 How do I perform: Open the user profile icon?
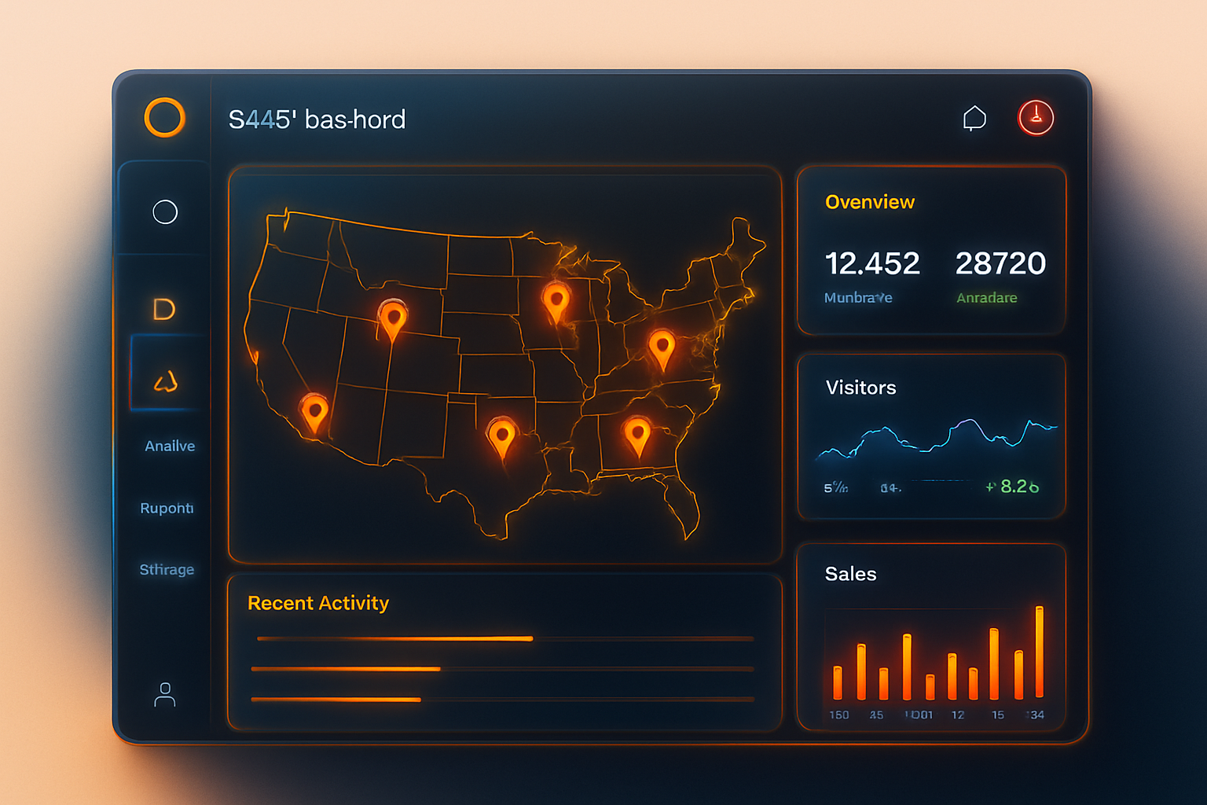point(165,694)
